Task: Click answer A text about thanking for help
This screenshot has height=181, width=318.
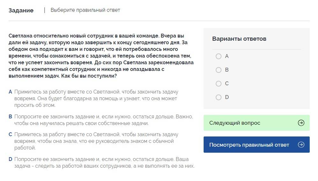Action: coord(96,98)
